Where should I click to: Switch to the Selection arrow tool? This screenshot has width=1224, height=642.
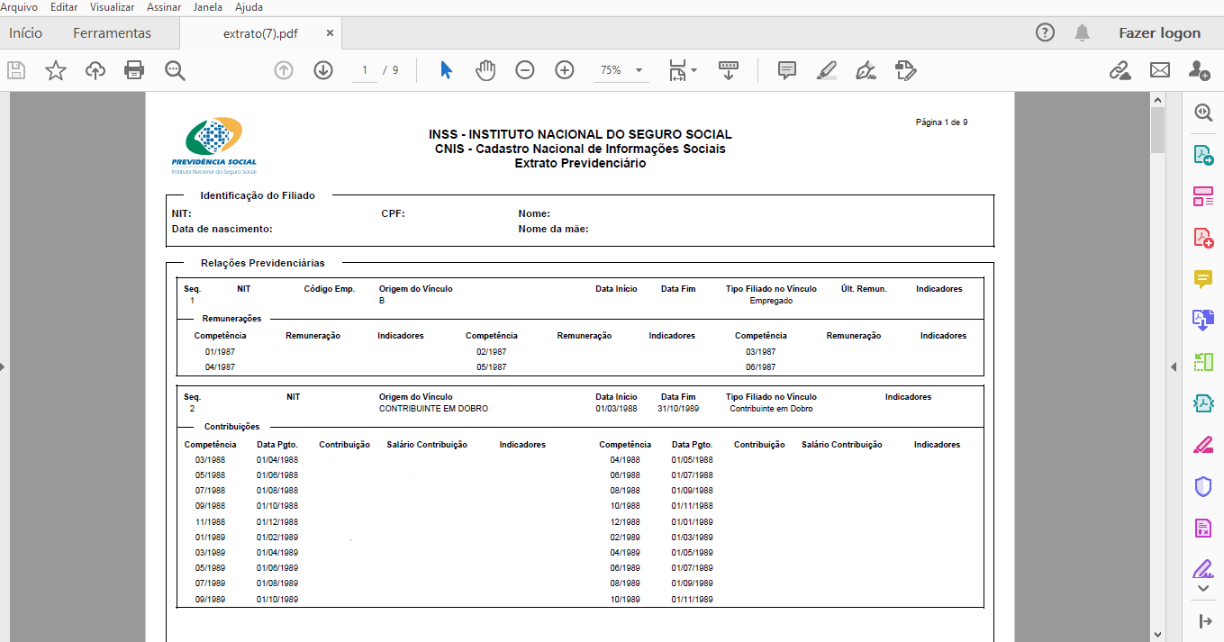[444, 69]
